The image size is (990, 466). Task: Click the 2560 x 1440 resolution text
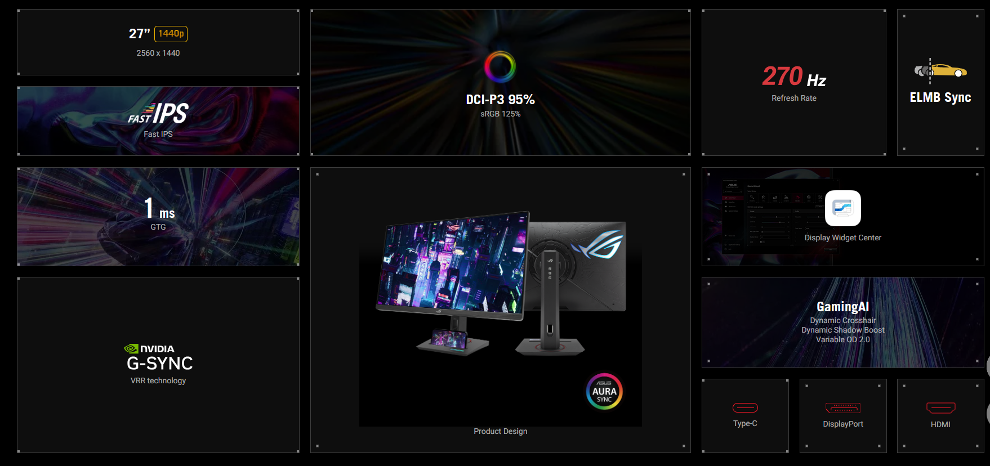[158, 53]
